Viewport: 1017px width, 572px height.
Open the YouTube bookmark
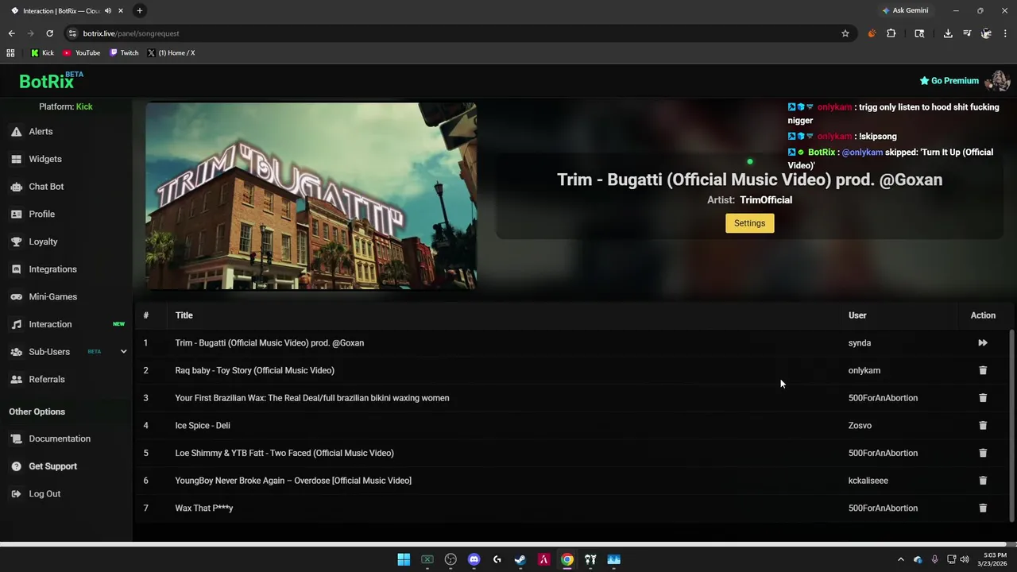(x=81, y=53)
